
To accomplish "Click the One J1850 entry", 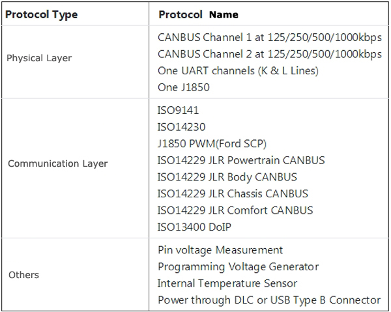I will [x=184, y=87].
